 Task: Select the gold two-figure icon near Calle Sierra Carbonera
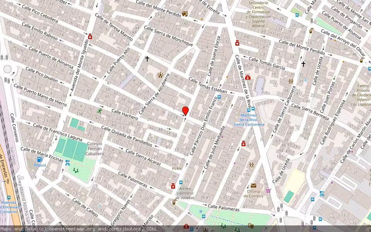(x=291, y=82)
